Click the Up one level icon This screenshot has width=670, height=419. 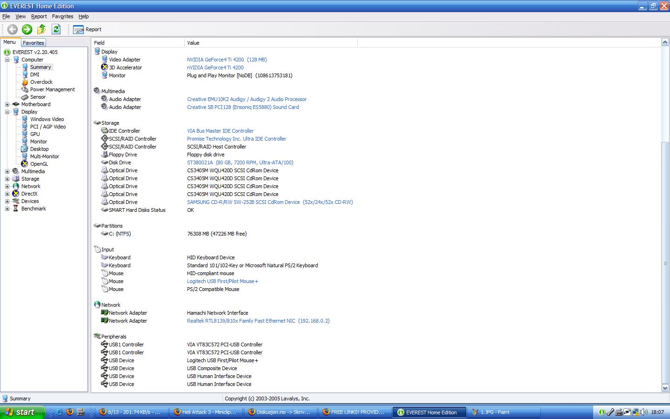41,29
